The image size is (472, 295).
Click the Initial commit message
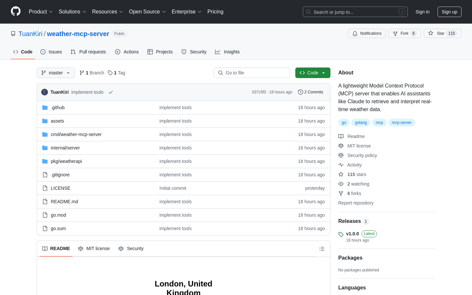(x=173, y=188)
